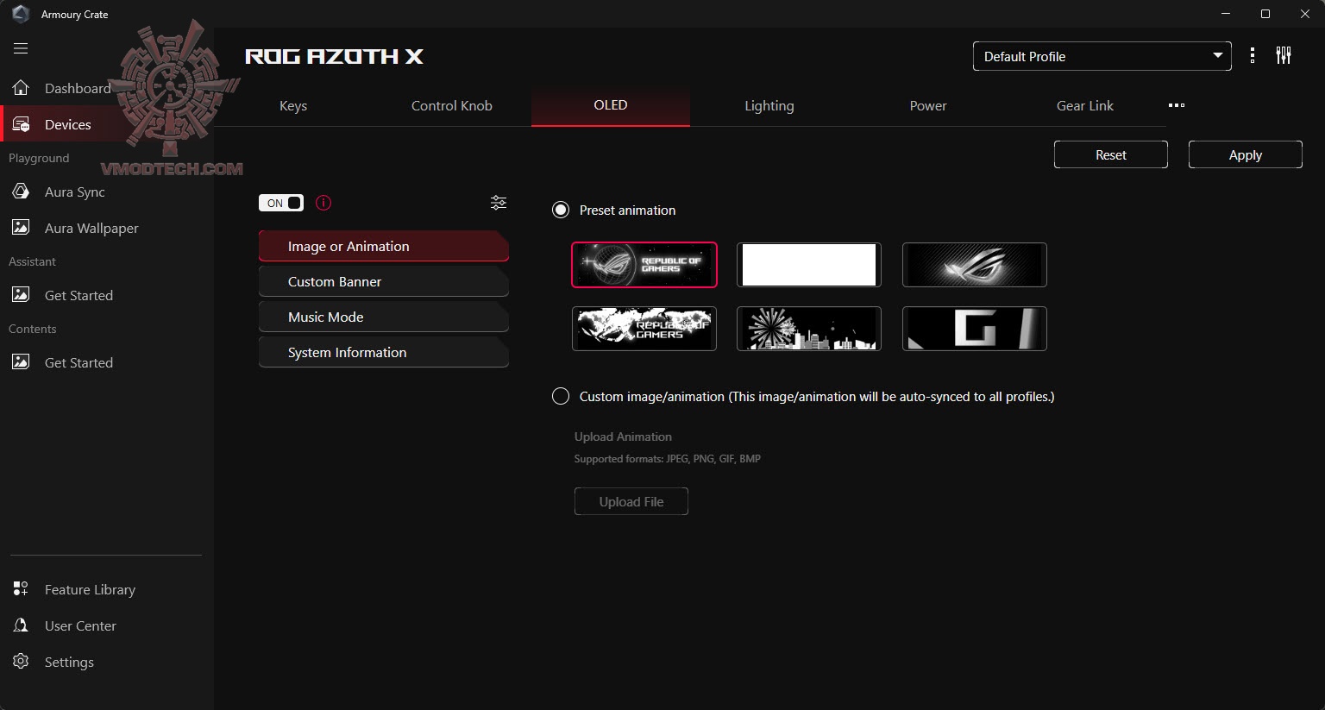Select the Music Mode option
Viewport: 1325px width, 710px height.
[384, 317]
